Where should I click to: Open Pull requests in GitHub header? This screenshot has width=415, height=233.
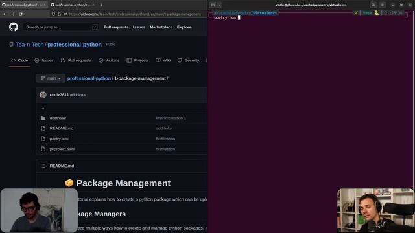pyautogui.click(x=116, y=27)
